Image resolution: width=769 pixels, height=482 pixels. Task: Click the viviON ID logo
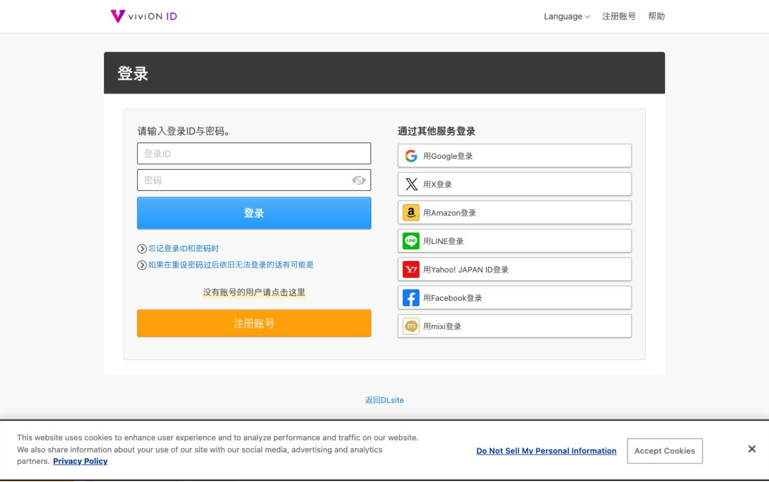coord(144,16)
